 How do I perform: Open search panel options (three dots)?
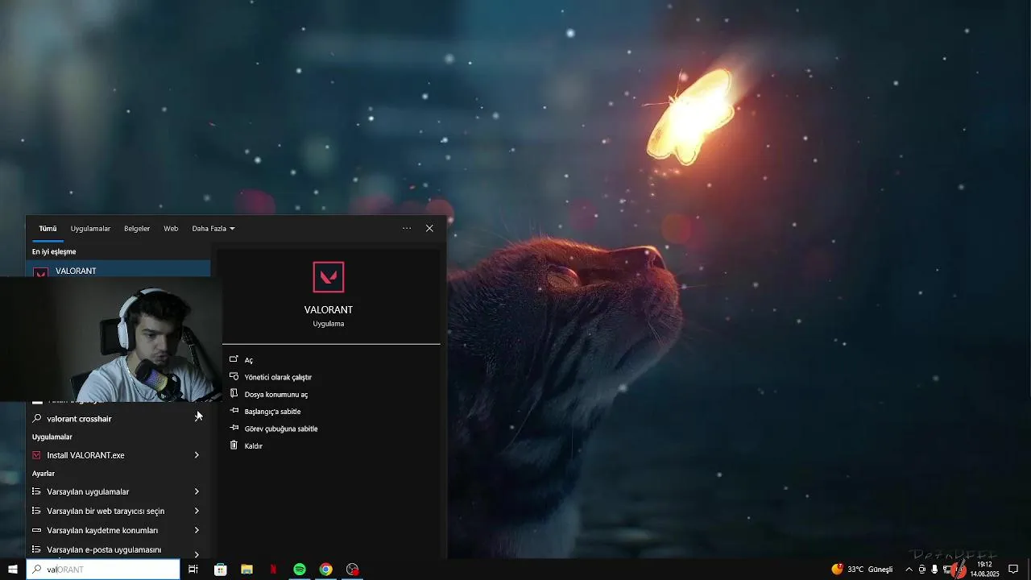point(407,228)
